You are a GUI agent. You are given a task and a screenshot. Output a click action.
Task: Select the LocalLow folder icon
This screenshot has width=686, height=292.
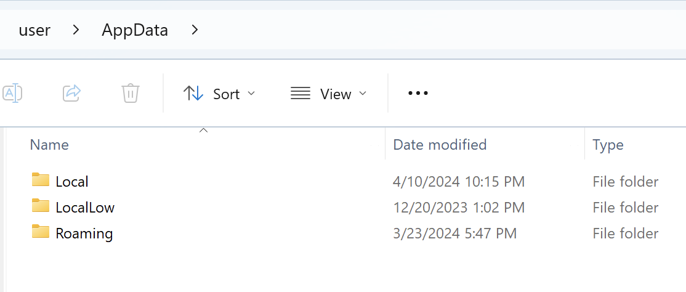tap(41, 206)
